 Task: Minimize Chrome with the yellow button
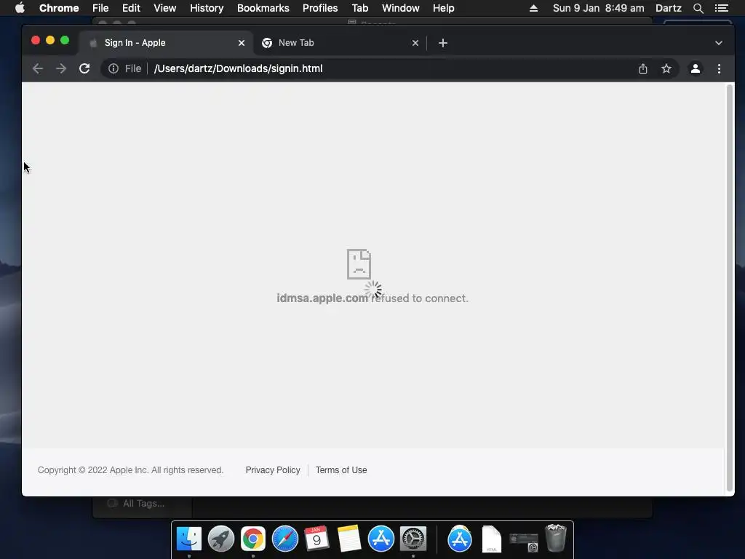click(x=50, y=41)
